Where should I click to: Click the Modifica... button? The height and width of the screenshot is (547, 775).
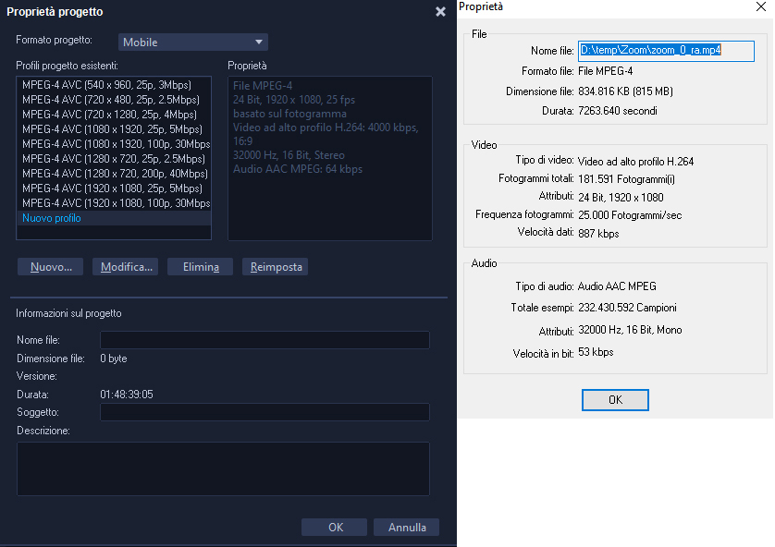coord(126,267)
